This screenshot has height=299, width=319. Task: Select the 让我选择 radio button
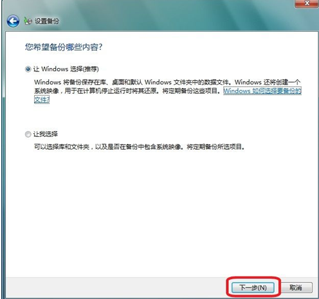coord(28,134)
